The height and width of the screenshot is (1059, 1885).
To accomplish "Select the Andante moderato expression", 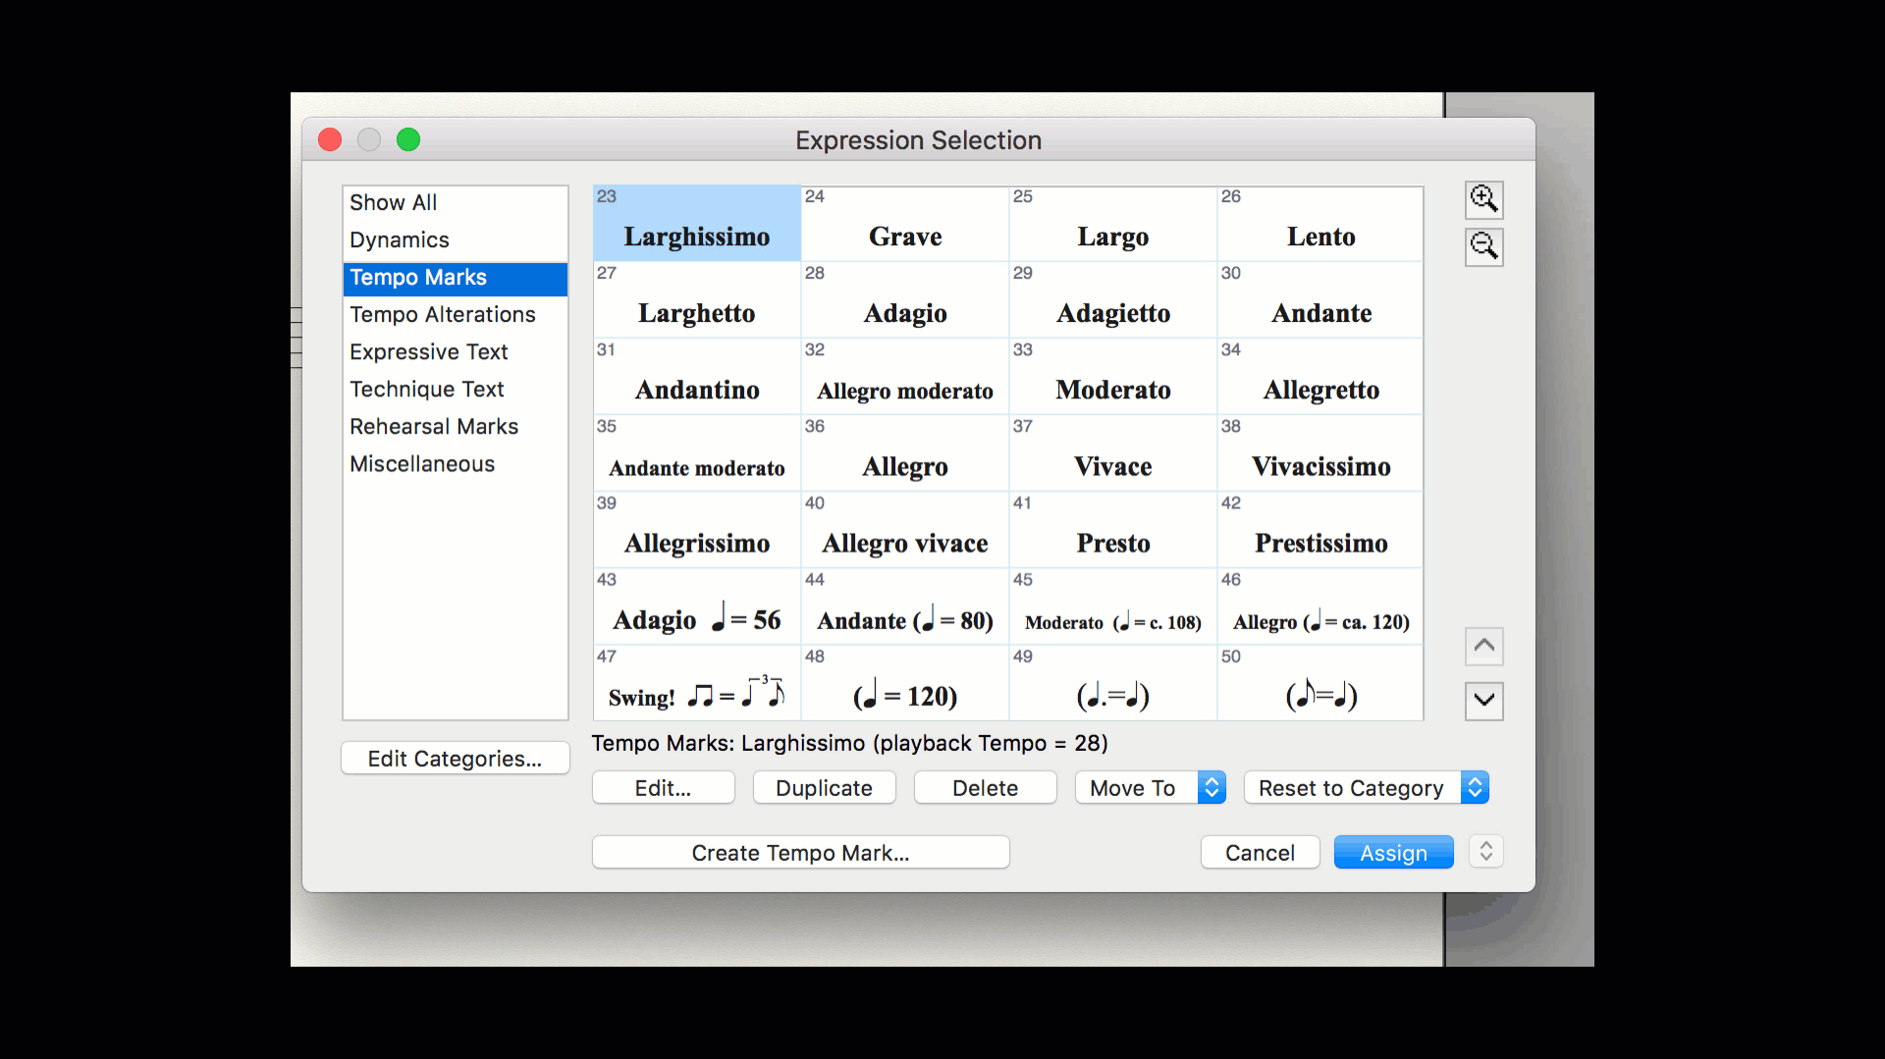I will point(697,453).
